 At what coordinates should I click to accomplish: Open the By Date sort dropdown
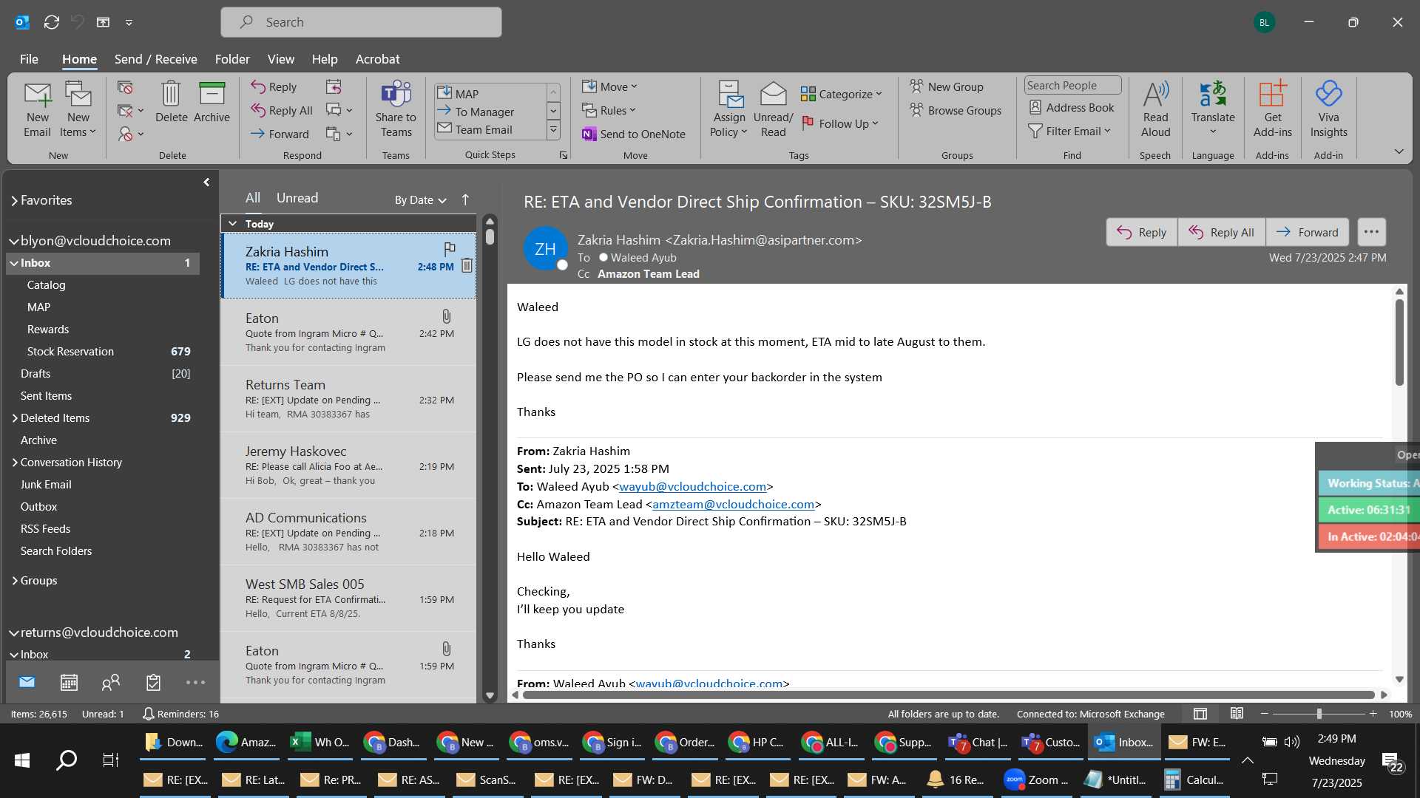[420, 199]
